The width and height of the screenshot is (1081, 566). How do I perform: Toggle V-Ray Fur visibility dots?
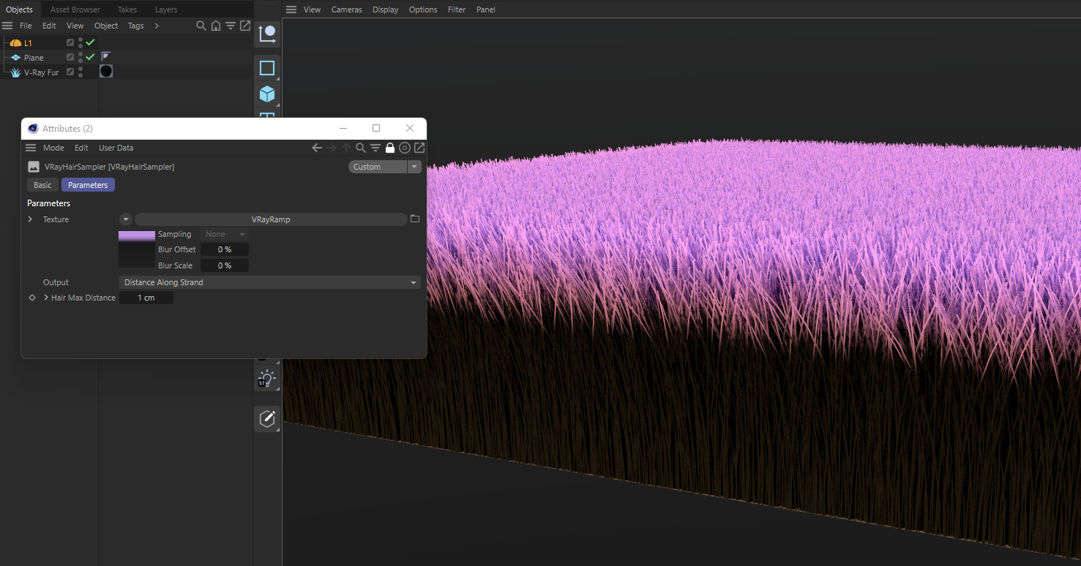click(81, 72)
